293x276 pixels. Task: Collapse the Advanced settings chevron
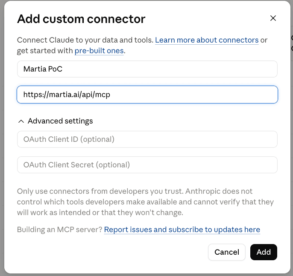[x=21, y=121]
